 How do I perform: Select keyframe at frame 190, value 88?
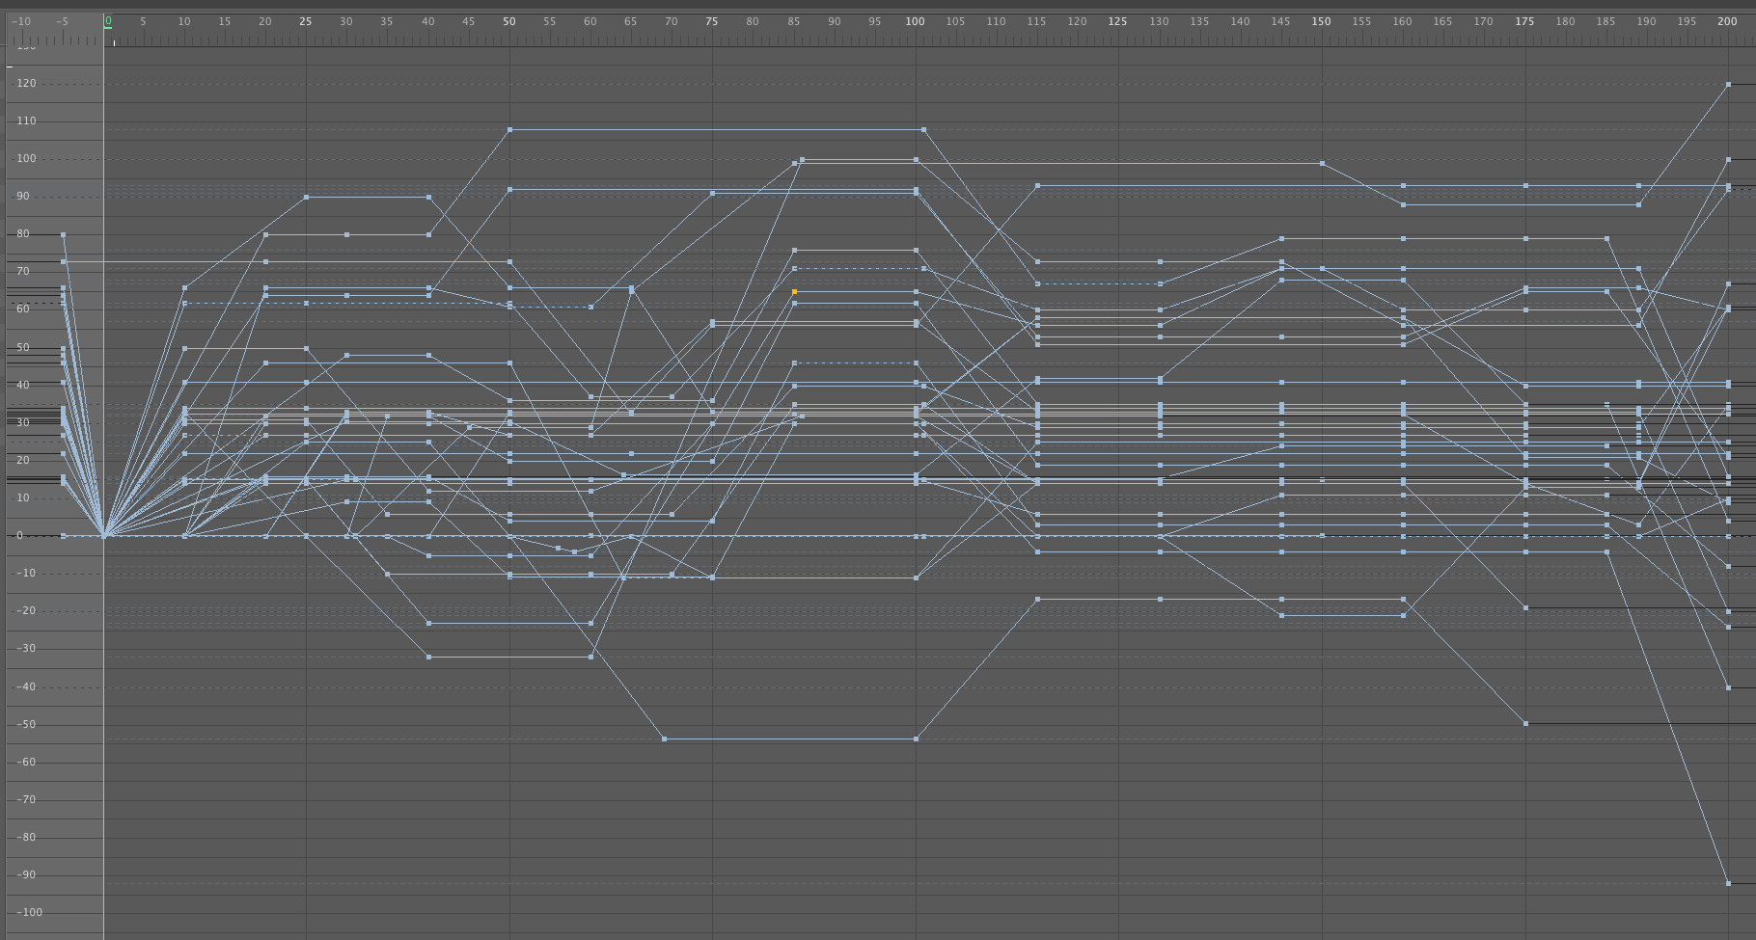(1638, 205)
